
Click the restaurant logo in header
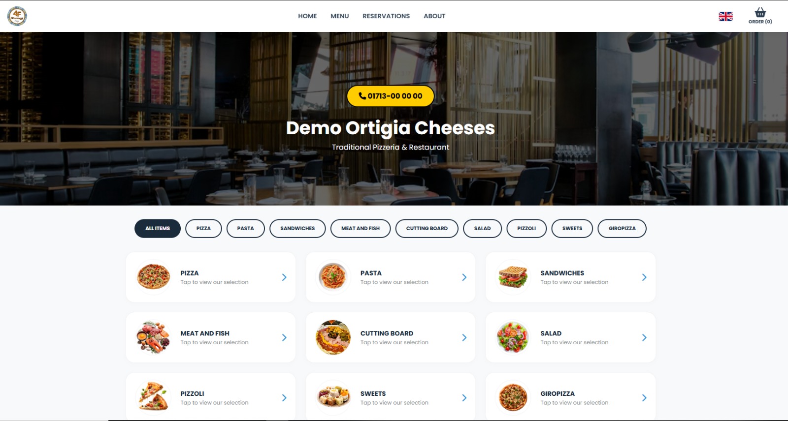[17, 16]
